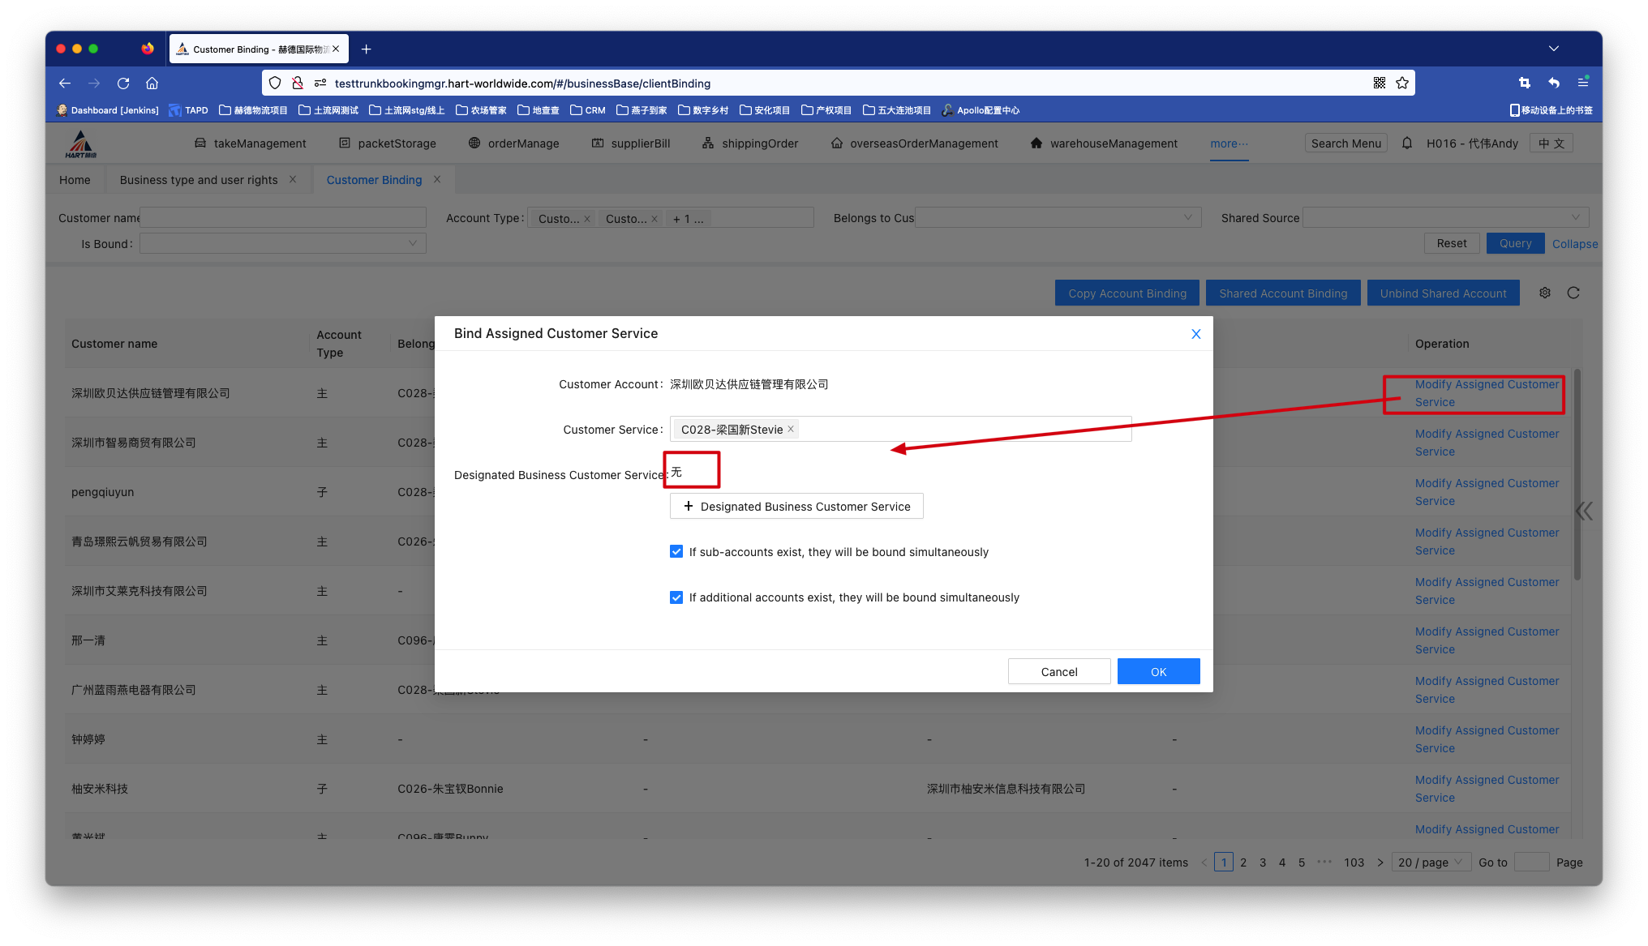
Task: Click the table settings gear icon
Action: [x=1544, y=293]
